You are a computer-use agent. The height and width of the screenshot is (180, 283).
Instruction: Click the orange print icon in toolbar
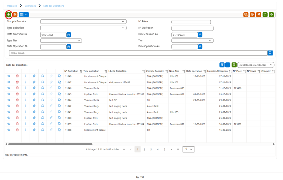click(252, 15)
